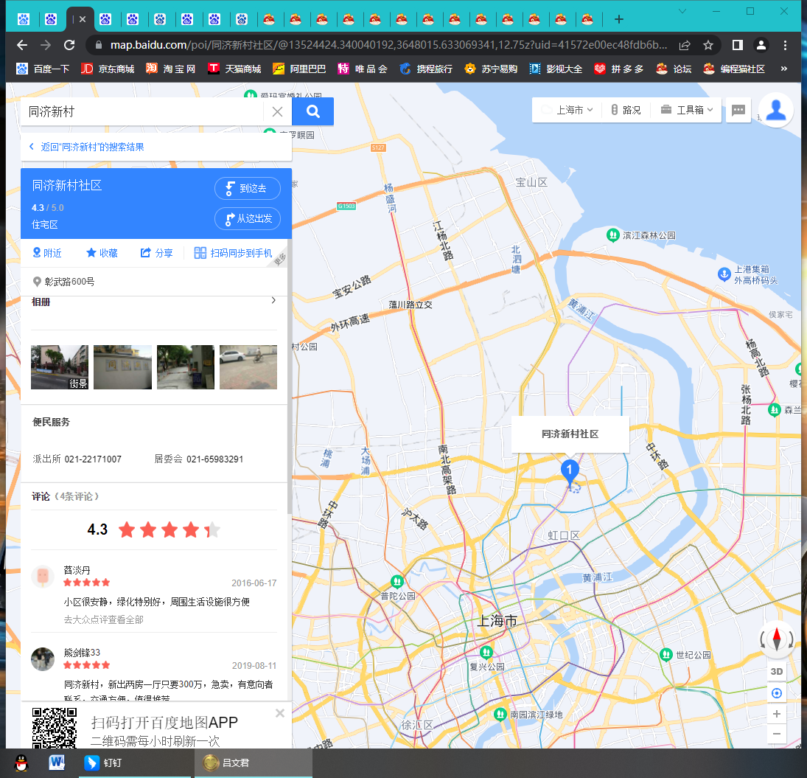The height and width of the screenshot is (778, 807).
Task: Click the 到这去 route button
Action: point(248,189)
